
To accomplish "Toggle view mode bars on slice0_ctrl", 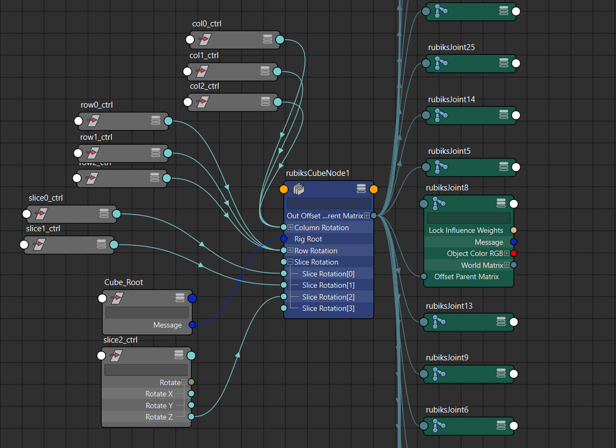I will 104,213.
